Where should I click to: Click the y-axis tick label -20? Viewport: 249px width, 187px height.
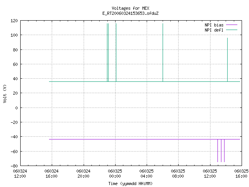(14, 122)
